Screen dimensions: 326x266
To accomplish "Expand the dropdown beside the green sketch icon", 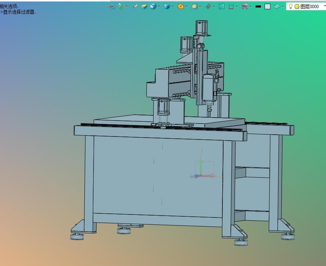I will point(127,7).
